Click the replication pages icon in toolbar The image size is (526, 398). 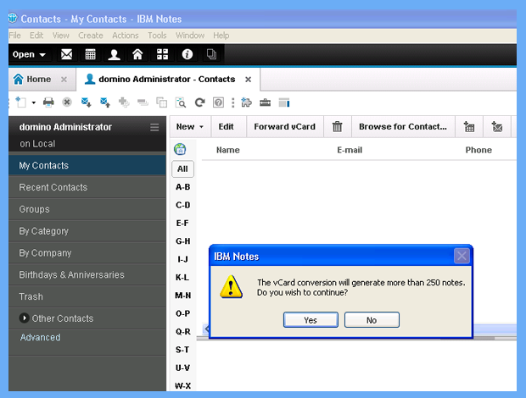pos(211,54)
